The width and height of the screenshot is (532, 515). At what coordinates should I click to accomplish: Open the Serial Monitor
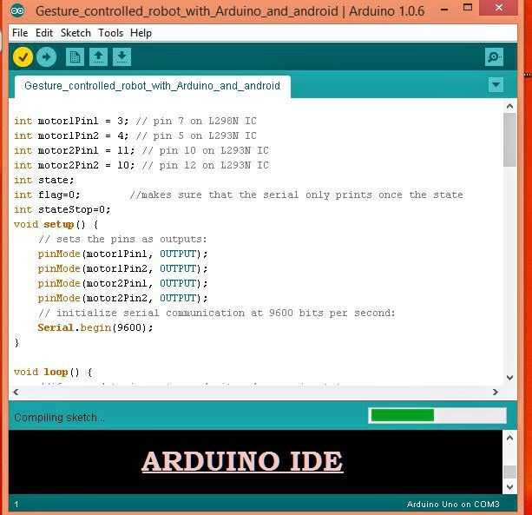click(x=494, y=56)
